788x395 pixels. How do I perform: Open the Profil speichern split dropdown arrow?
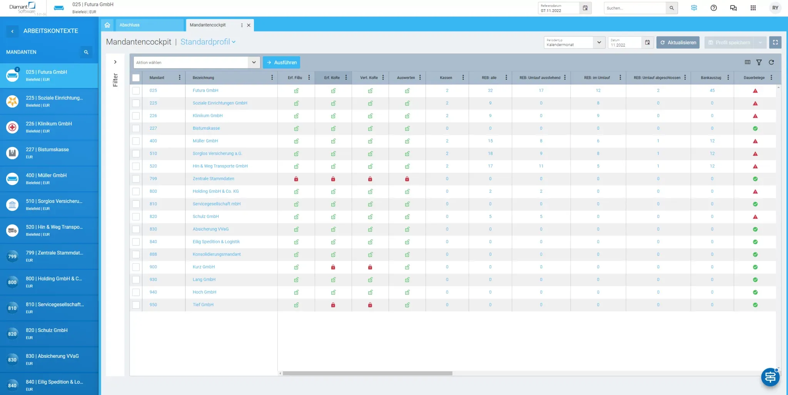coord(760,43)
